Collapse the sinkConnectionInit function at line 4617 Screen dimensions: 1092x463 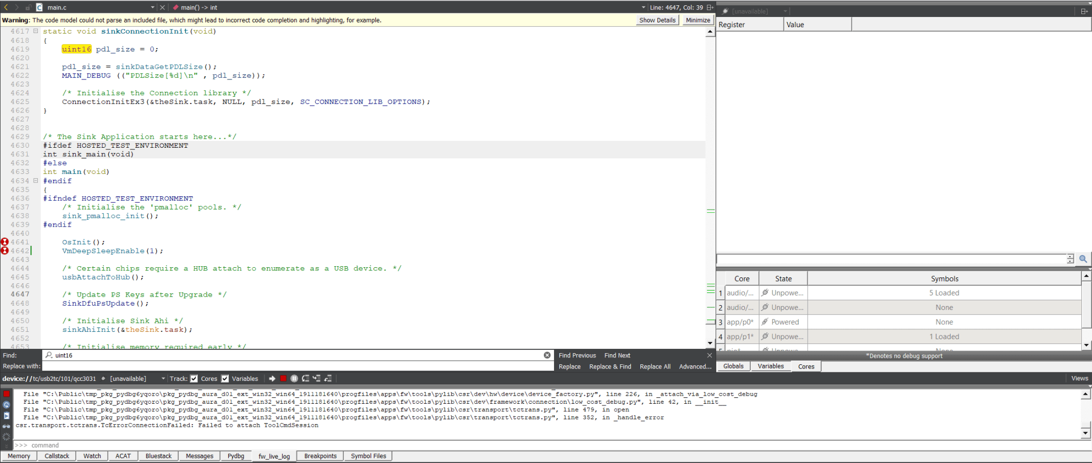[x=36, y=31]
